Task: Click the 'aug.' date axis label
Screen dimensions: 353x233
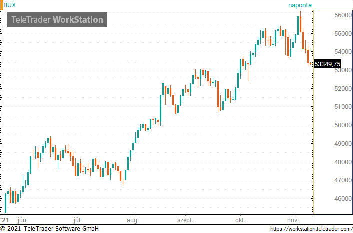Action: [x=133, y=220]
